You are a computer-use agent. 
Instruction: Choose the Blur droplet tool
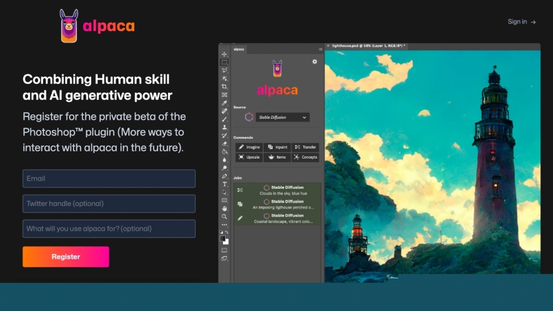coord(225,160)
